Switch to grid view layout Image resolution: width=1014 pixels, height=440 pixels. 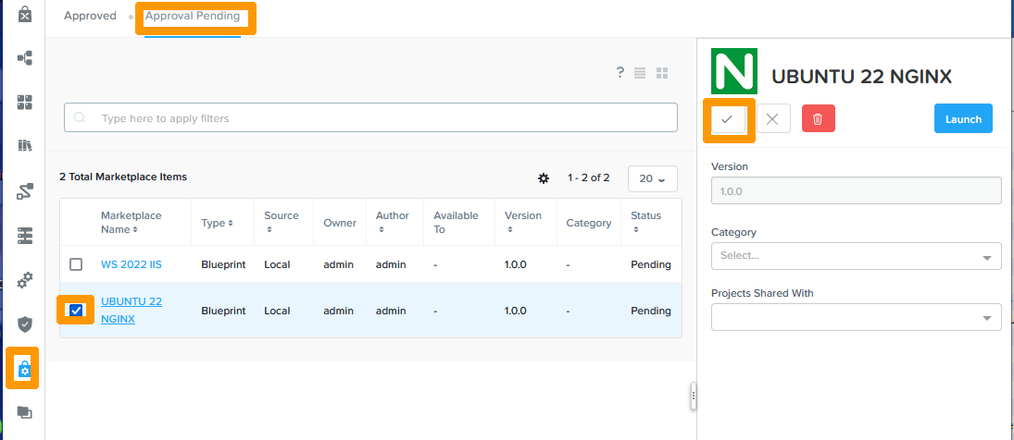pyautogui.click(x=662, y=73)
